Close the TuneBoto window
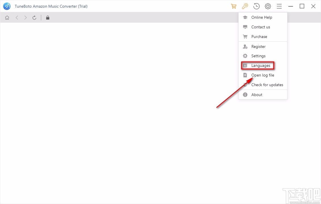The image size is (321, 204). click(313, 6)
